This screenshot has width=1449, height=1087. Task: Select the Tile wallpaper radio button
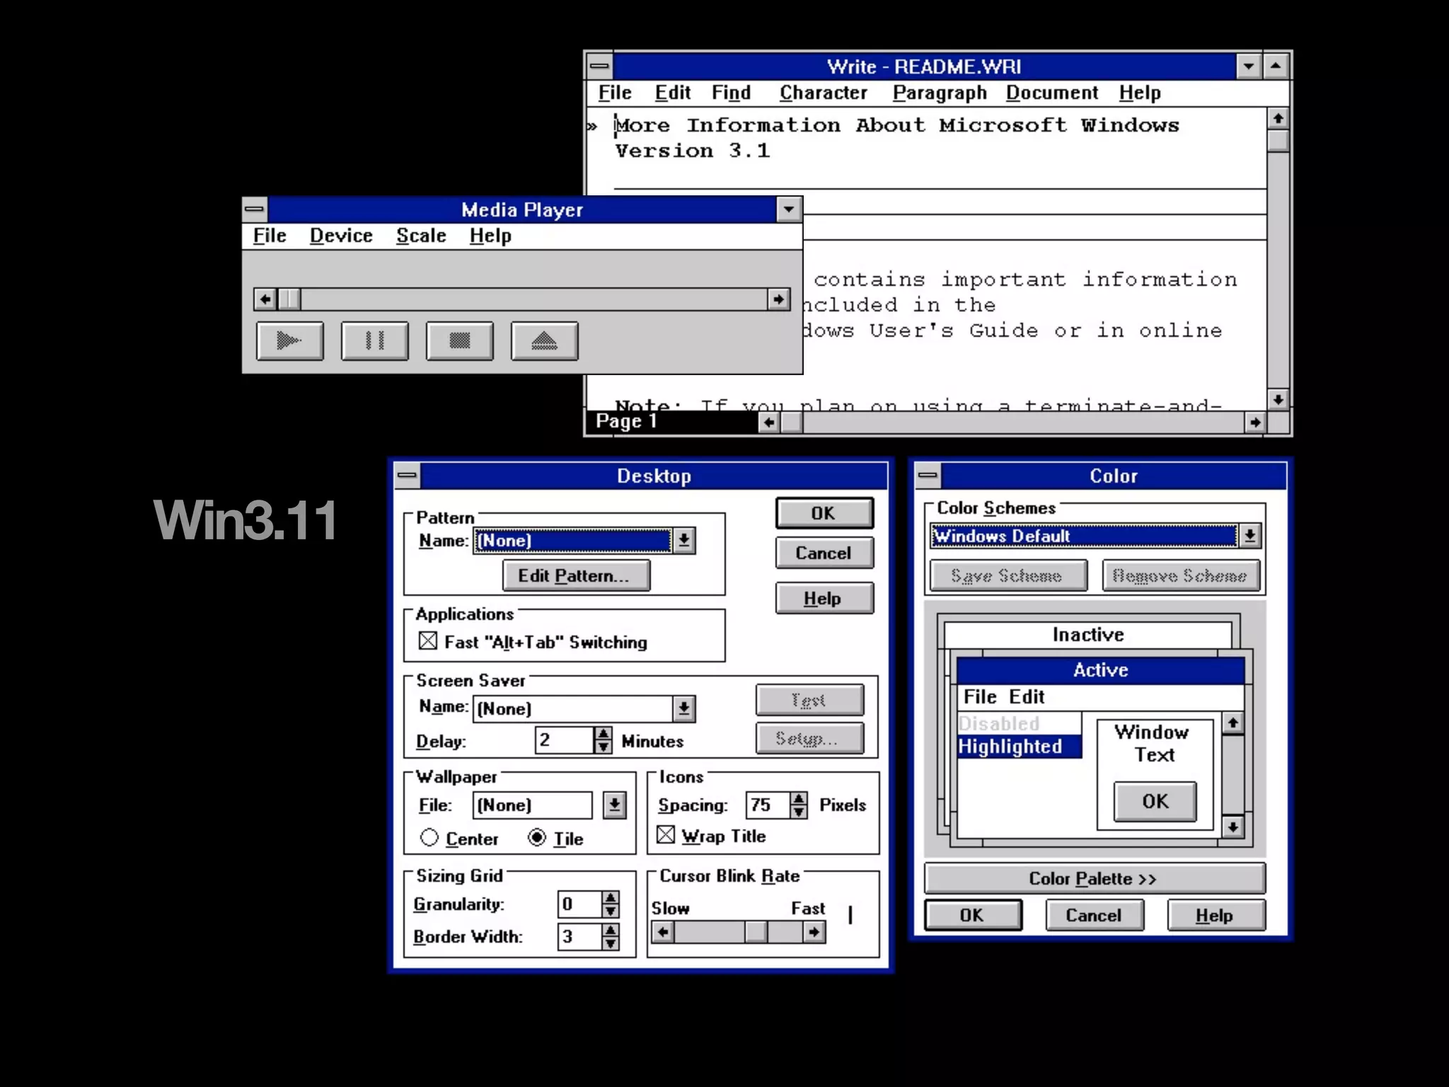[x=537, y=838]
